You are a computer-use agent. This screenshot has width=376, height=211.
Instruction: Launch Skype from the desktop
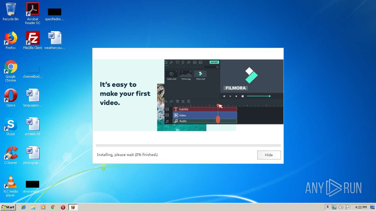click(x=11, y=127)
